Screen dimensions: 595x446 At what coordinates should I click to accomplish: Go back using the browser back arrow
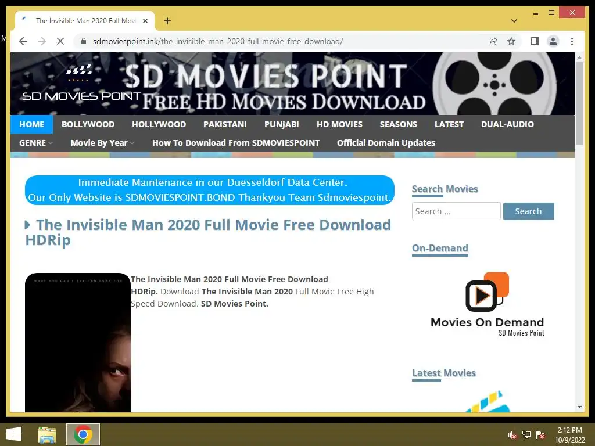click(23, 41)
